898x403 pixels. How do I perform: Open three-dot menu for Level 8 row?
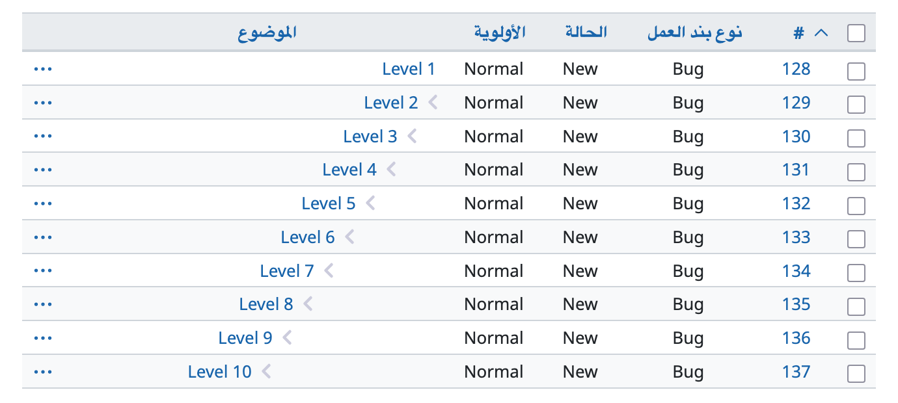(x=43, y=304)
